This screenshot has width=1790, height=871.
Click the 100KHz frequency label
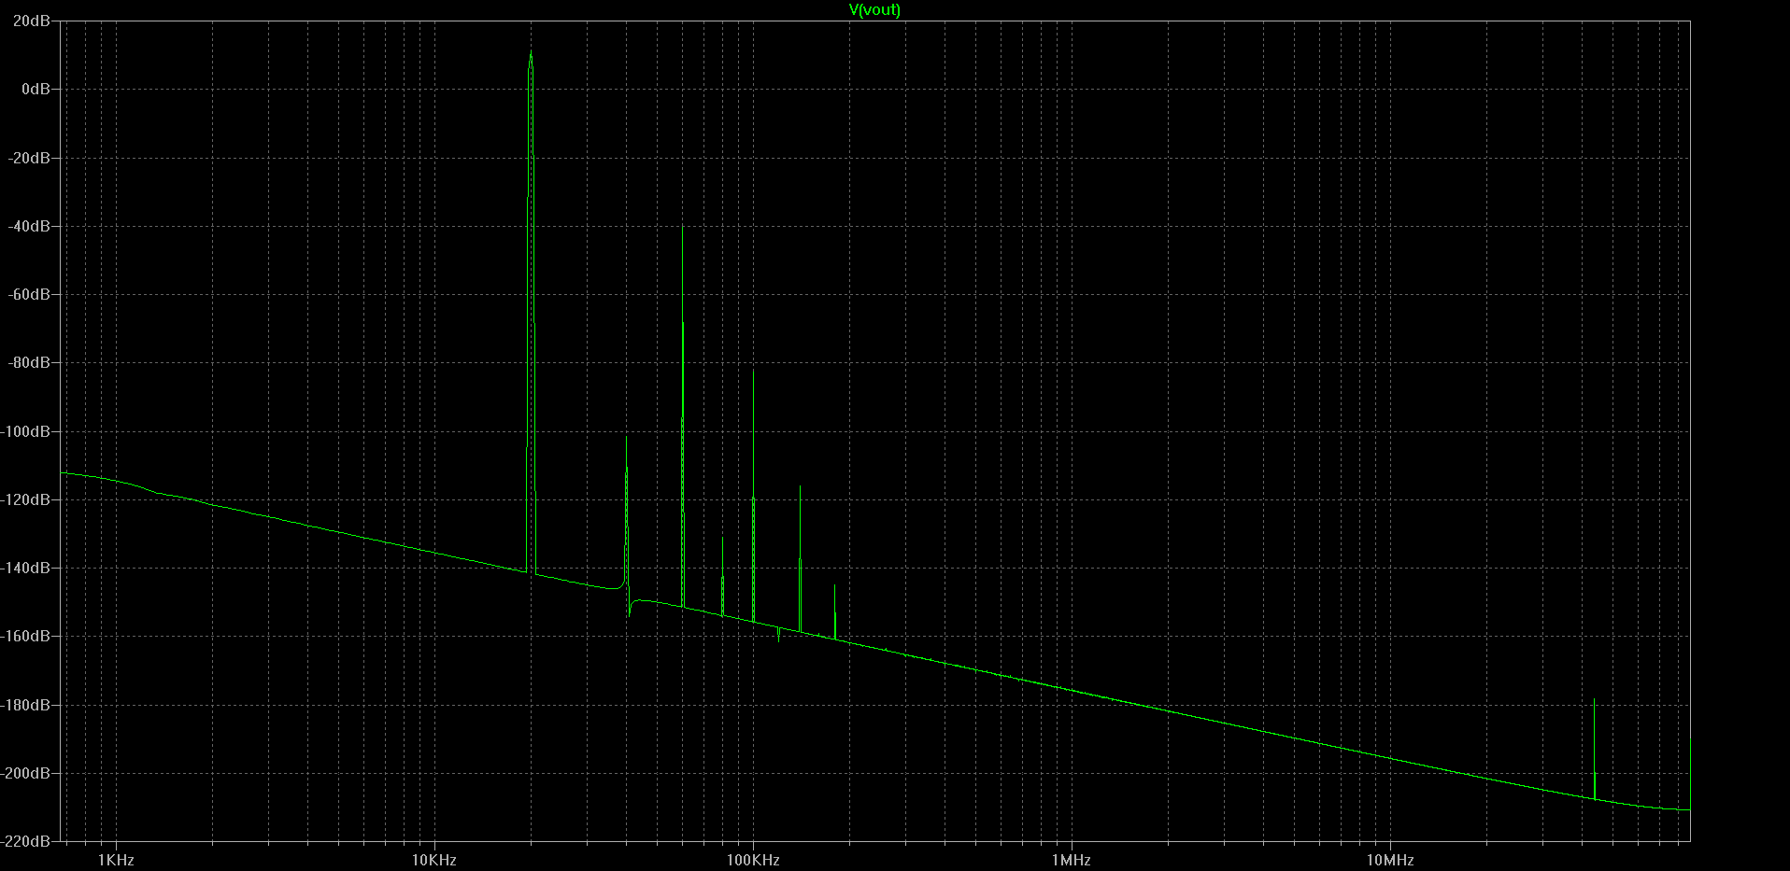tap(753, 860)
